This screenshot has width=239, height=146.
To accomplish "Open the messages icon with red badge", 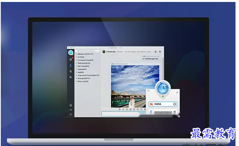I will (x=71, y=59).
